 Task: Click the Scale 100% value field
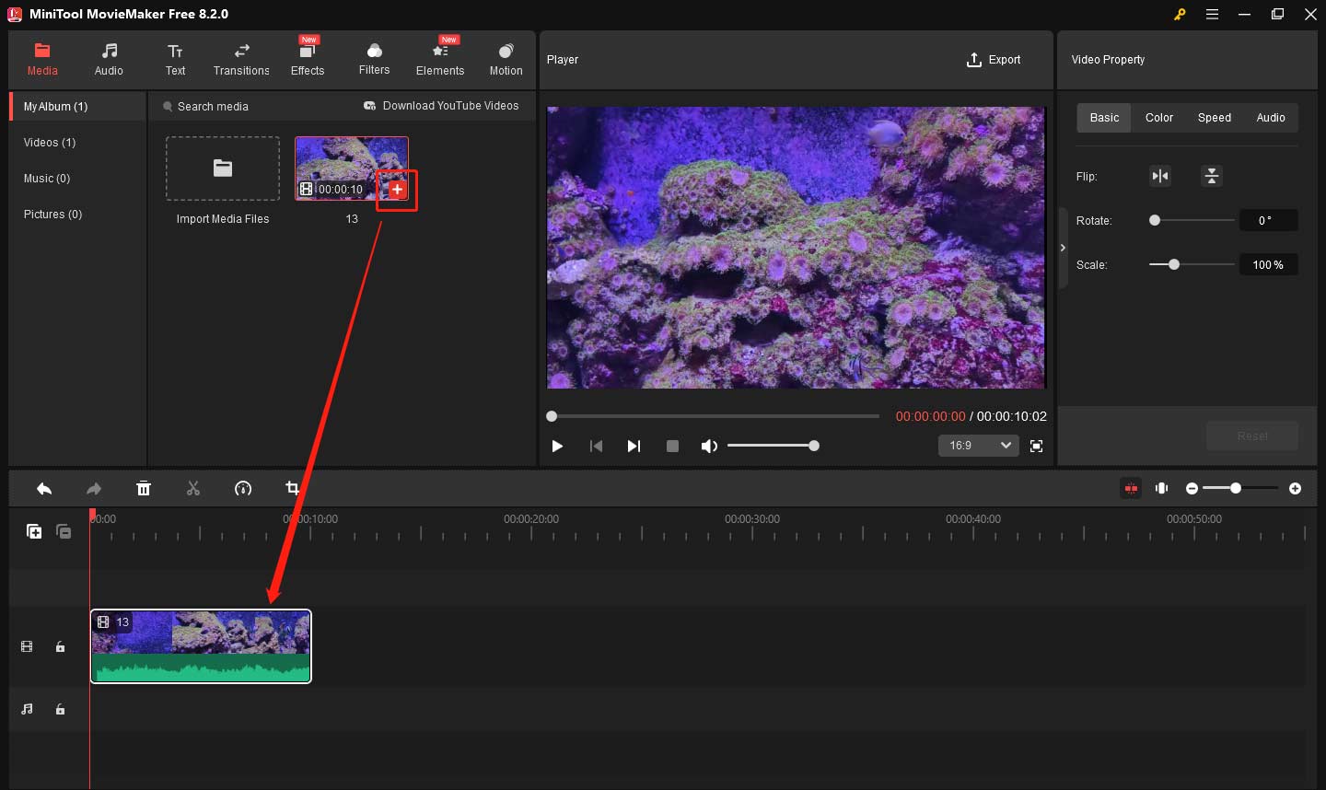point(1268,264)
